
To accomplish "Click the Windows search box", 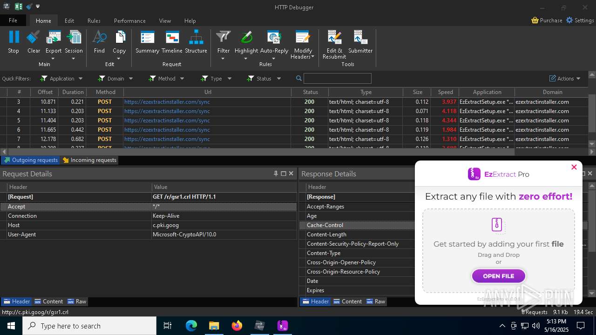I will [89, 326].
